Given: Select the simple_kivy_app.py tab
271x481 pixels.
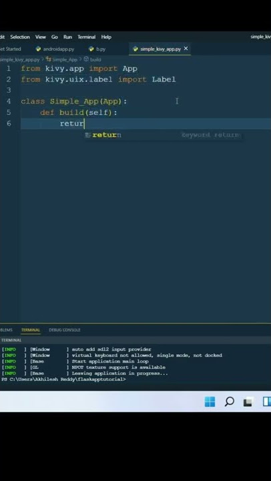Looking at the screenshot, I should tap(160, 49).
